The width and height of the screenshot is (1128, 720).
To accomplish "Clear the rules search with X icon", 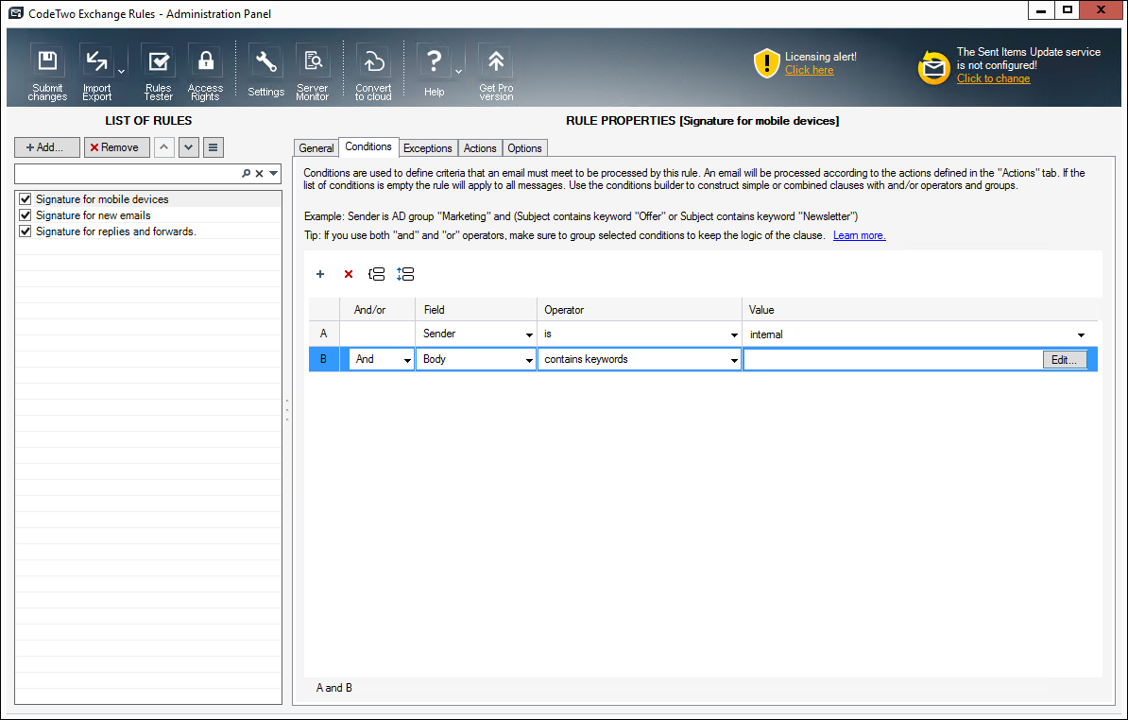I will (260, 173).
